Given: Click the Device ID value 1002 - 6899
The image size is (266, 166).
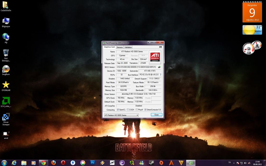Looking at the screenshot, I should pos(122,71).
